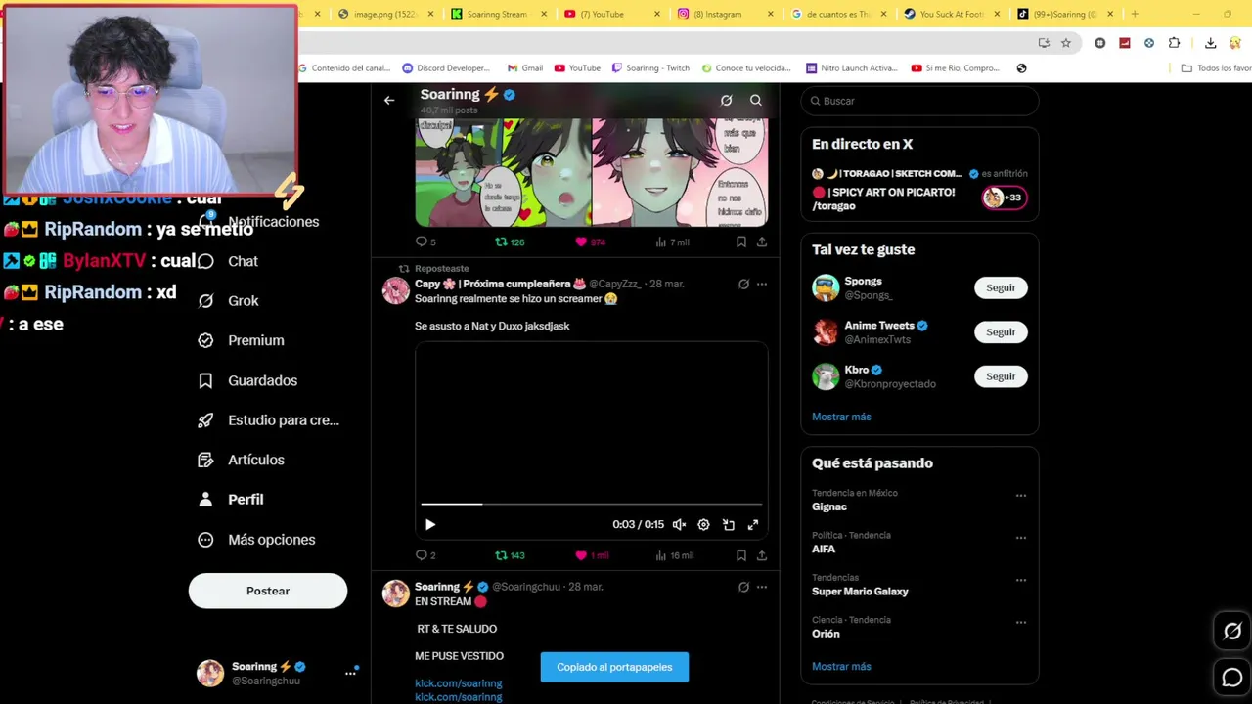Focus the Buscar search field
1252x704 pixels.
pos(919,101)
